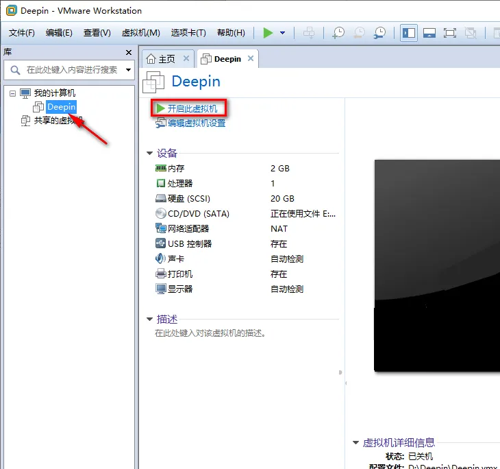Click the revert to snapshot toolbar icon
This screenshot has width=500, height=469.
(359, 32)
